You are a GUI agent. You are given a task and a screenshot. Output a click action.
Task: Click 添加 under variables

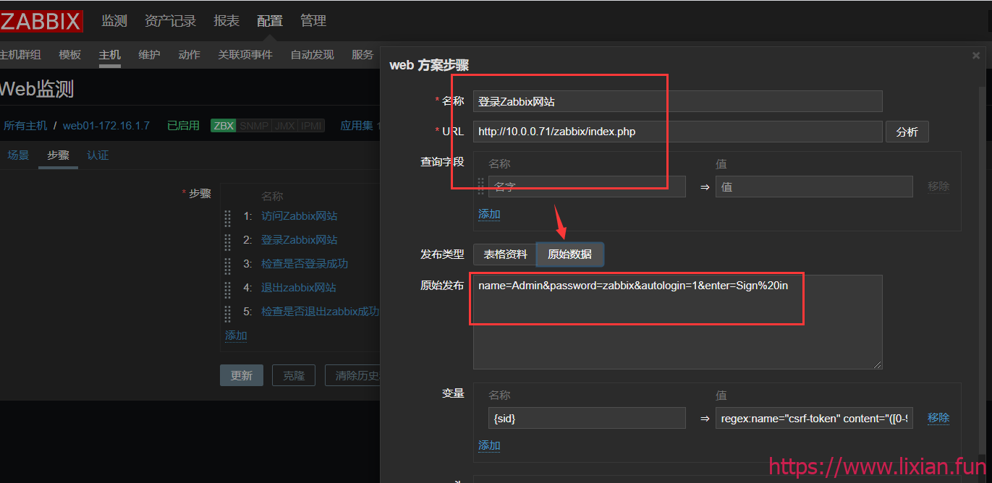pos(489,445)
